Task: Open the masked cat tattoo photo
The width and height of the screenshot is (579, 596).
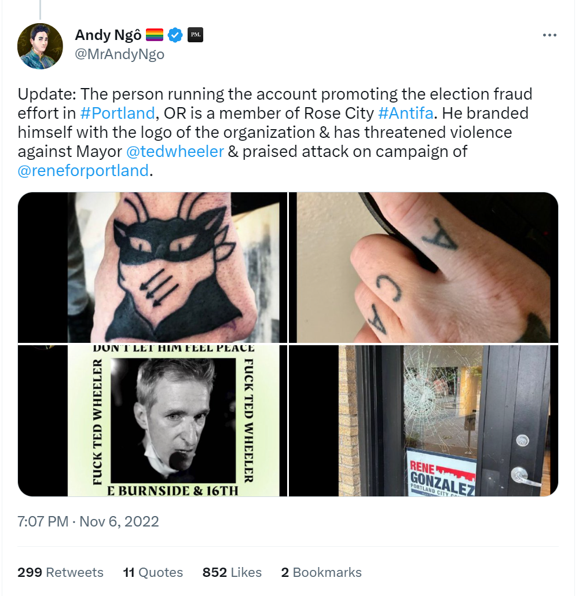Action: coord(153,268)
